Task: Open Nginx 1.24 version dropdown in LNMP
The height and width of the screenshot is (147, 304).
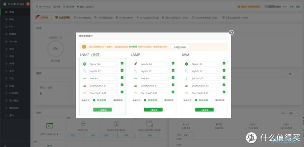Action: (103, 64)
